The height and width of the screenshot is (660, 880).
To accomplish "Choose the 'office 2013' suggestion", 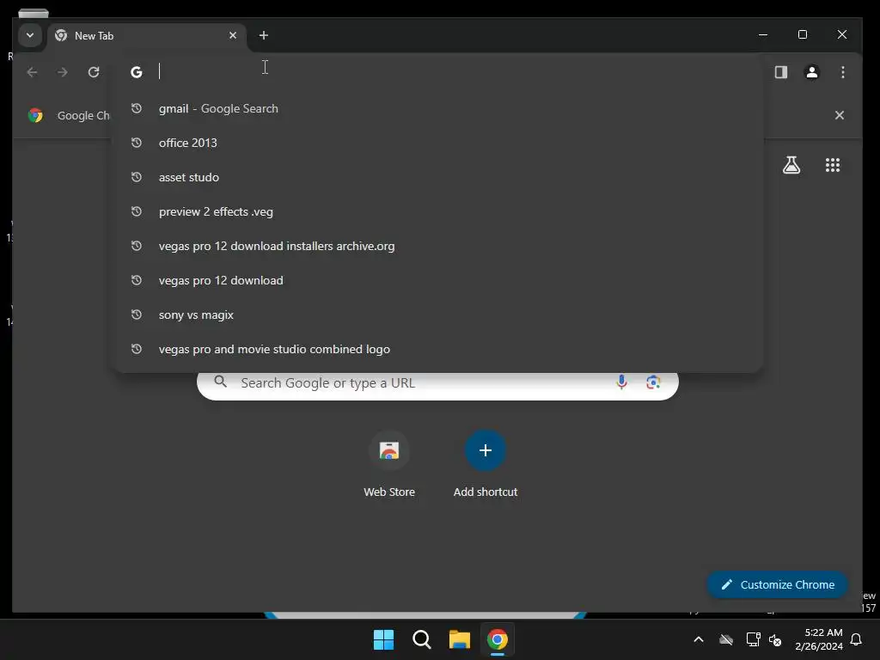I will (437, 143).
